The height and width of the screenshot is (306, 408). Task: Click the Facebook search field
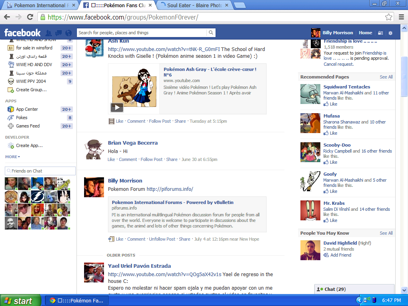point(142,33)
